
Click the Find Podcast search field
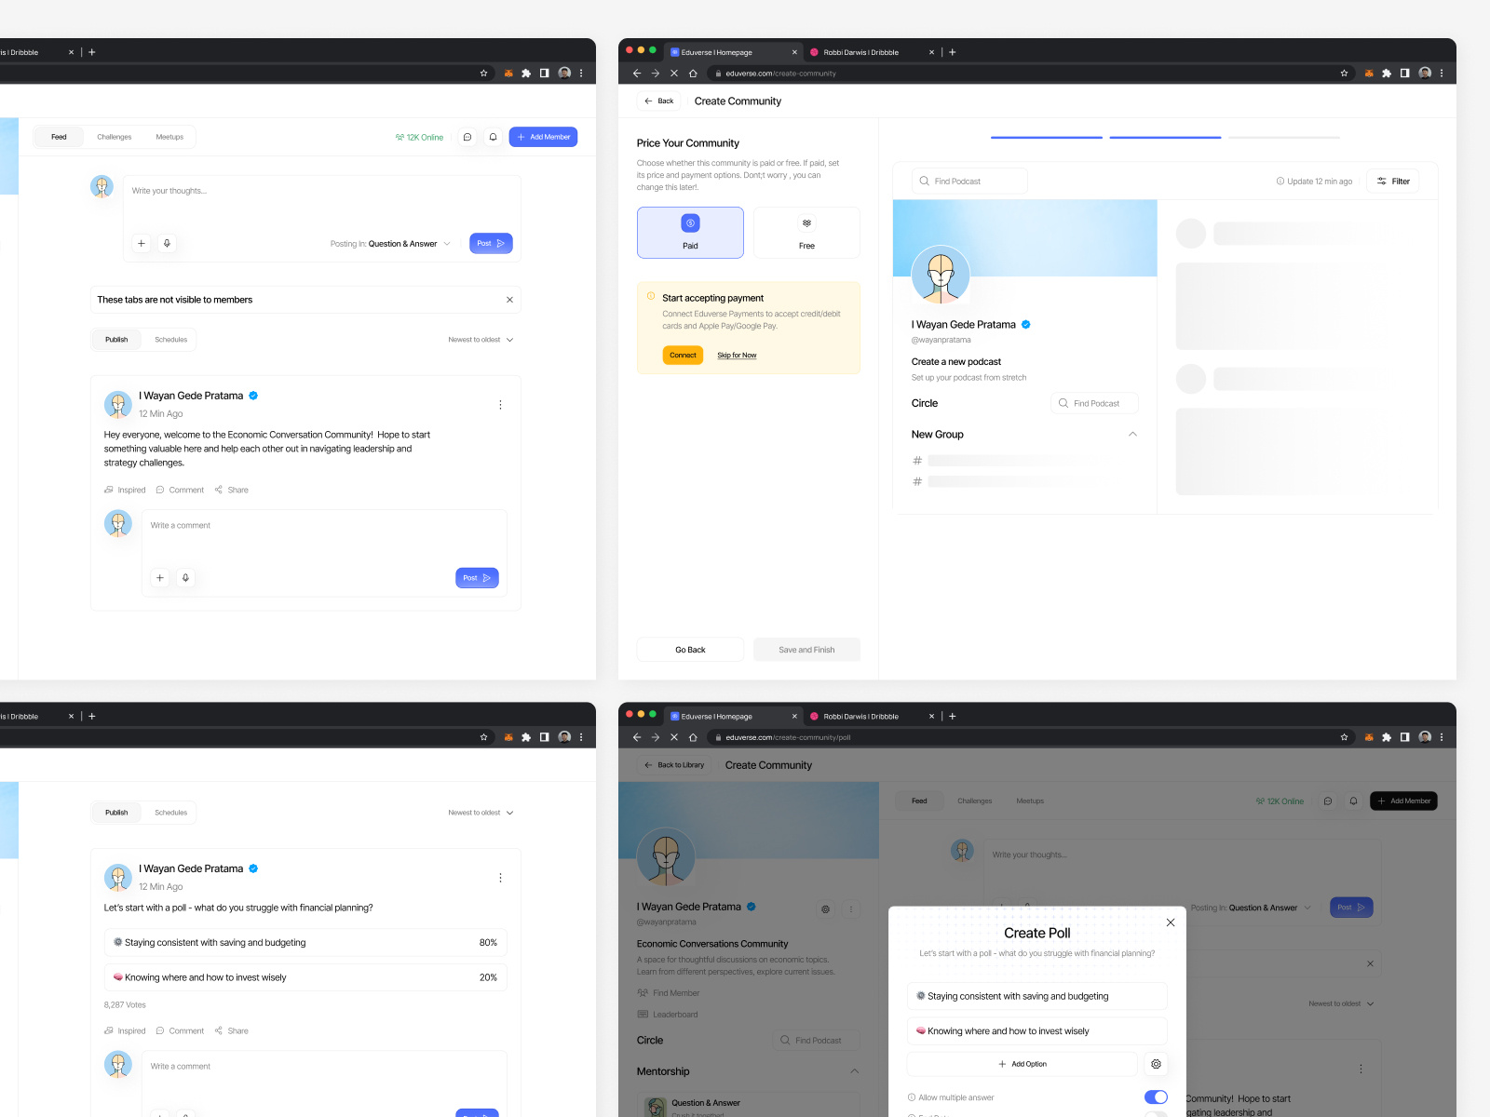click(968, 181)
